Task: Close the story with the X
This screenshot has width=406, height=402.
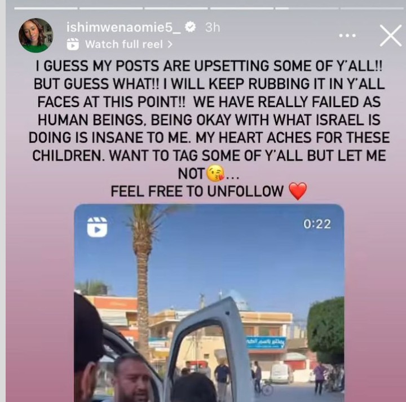Action: (390, 36)
